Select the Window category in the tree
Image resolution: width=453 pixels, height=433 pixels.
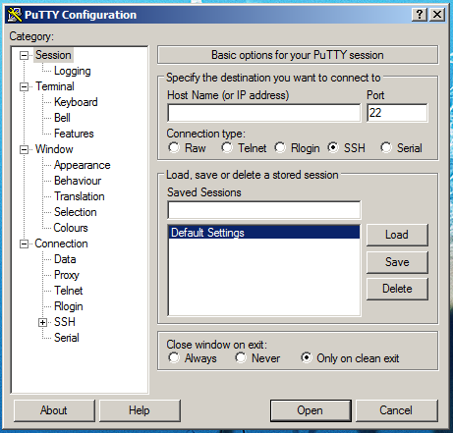[54, 149]
